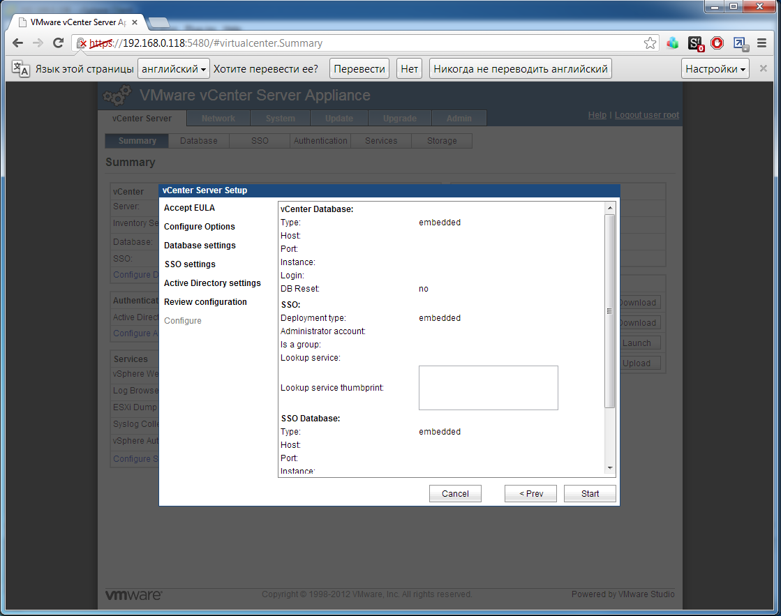Select Active Directory settings wizard step
The height and width of the screenshot is (616, 781).
212,283
